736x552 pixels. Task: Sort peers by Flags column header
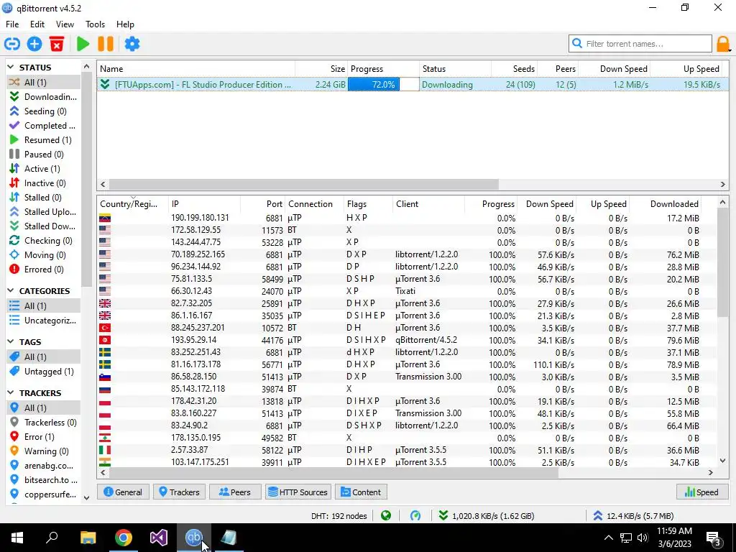(368, 204)
